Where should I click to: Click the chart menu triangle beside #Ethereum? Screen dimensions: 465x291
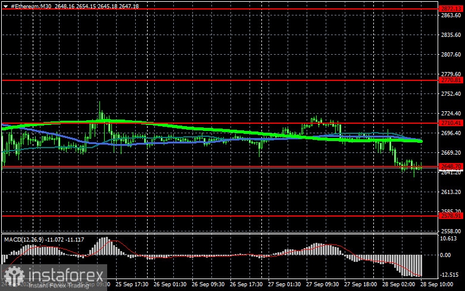click(5, 6)
